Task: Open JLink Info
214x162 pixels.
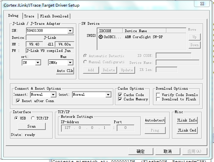Action: tap(187, 120)
